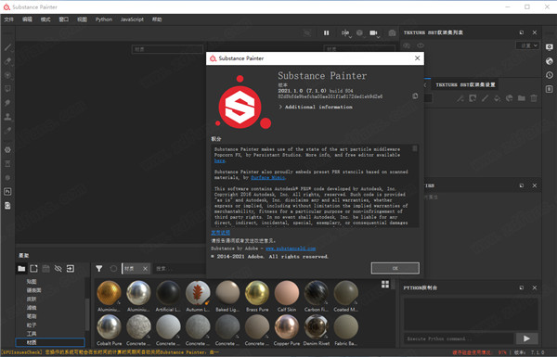This screenshot has width=557, height=357.
Task: Click the shelf filter funnel icon
Action: 99,269
